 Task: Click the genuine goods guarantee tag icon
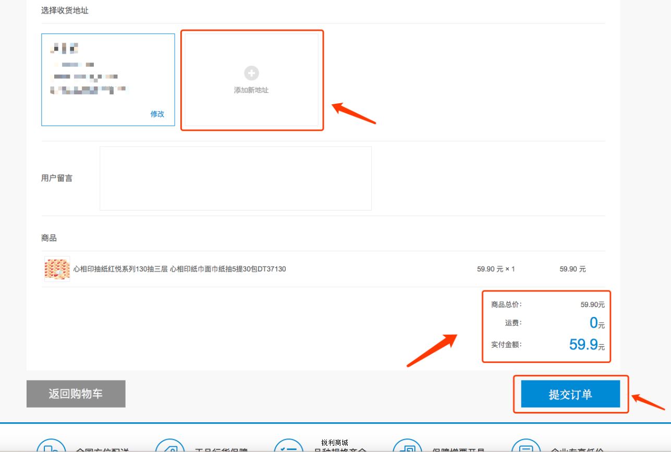pos(170,447)
